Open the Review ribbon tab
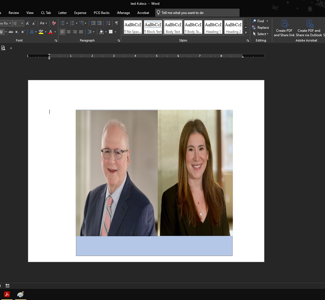The height and width of the screenshot is (300, 325). point(14,13)
